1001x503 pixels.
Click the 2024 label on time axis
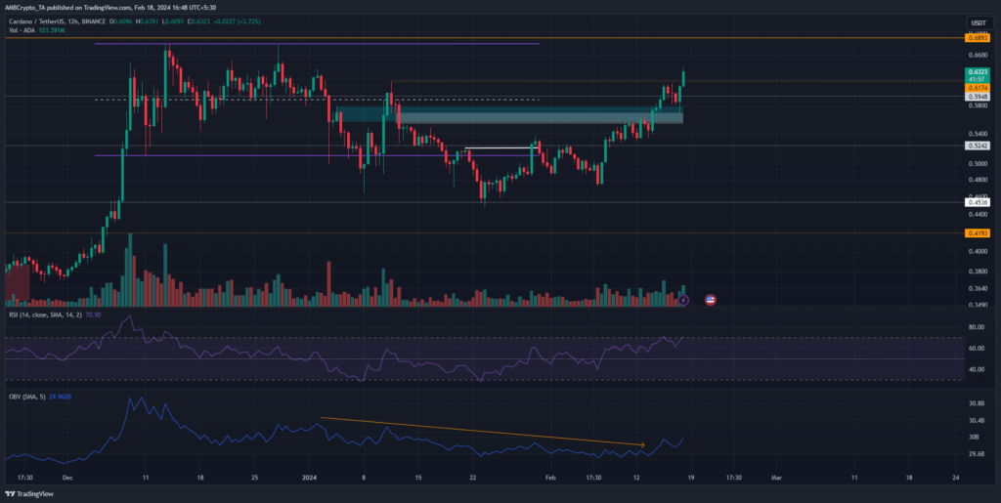309,479
